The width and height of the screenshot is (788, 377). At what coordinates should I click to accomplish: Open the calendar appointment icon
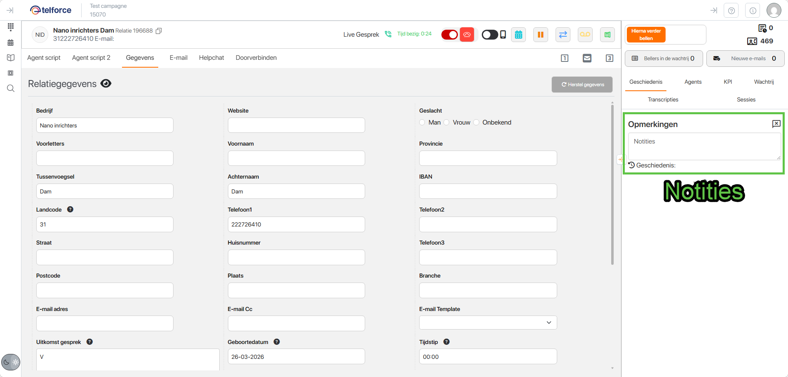click(518, 35)
